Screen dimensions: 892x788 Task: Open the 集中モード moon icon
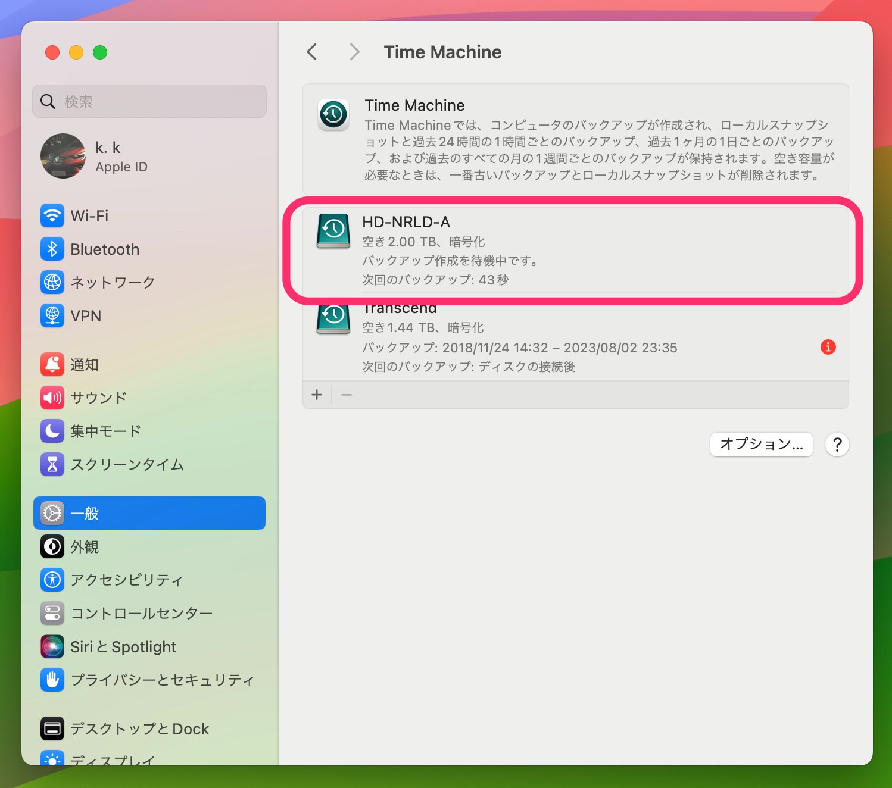(52, 431)
